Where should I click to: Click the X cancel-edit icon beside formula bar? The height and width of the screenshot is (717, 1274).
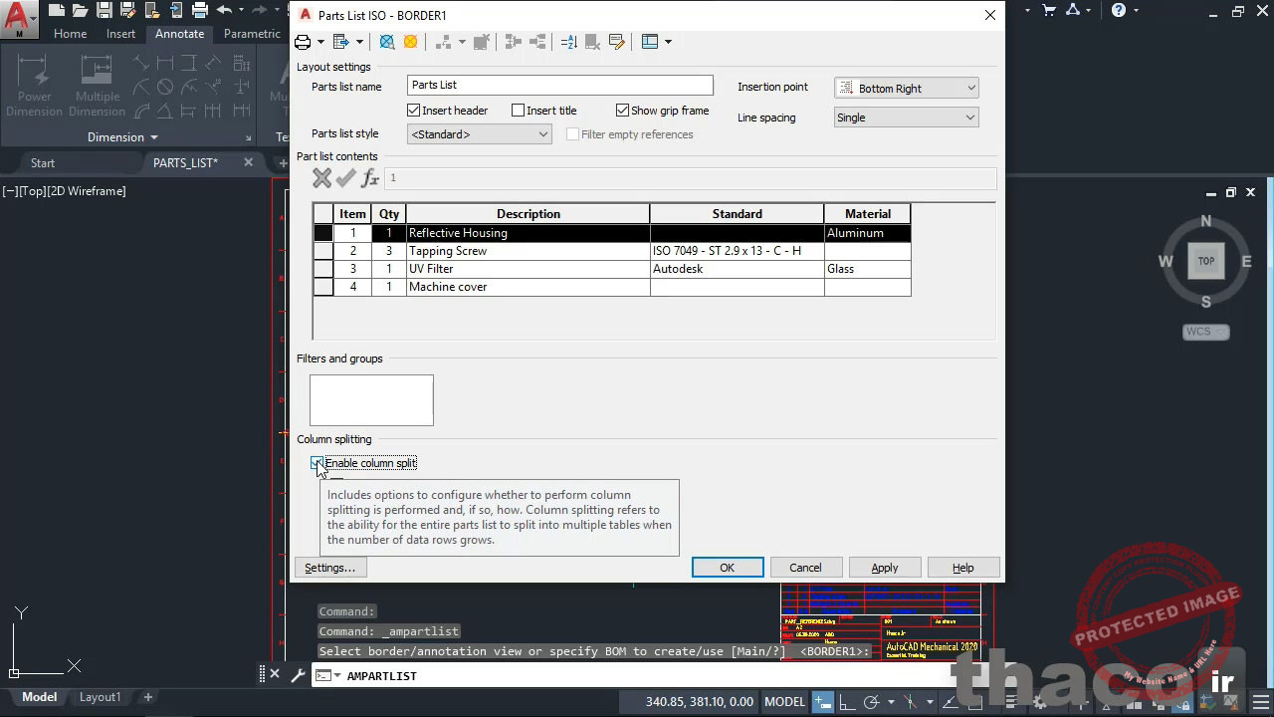coord(321,178)
